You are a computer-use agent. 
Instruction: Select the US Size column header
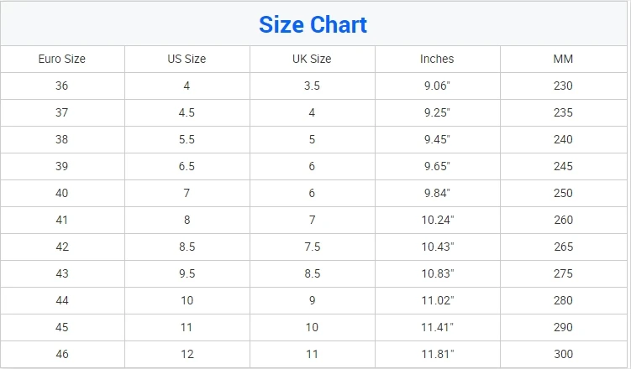point(187,59)
